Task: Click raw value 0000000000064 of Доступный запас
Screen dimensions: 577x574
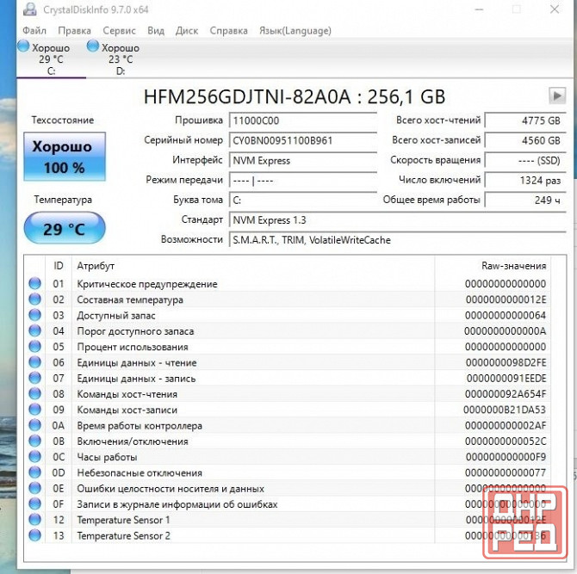Action: (x=506, y=316)
